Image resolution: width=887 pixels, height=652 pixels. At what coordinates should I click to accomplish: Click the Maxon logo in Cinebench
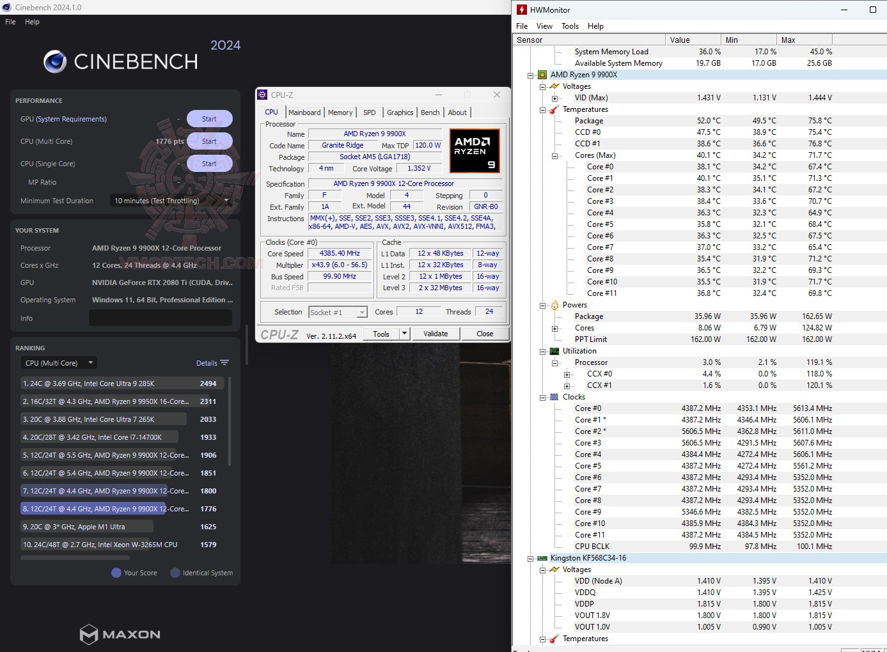pos(119,634)
